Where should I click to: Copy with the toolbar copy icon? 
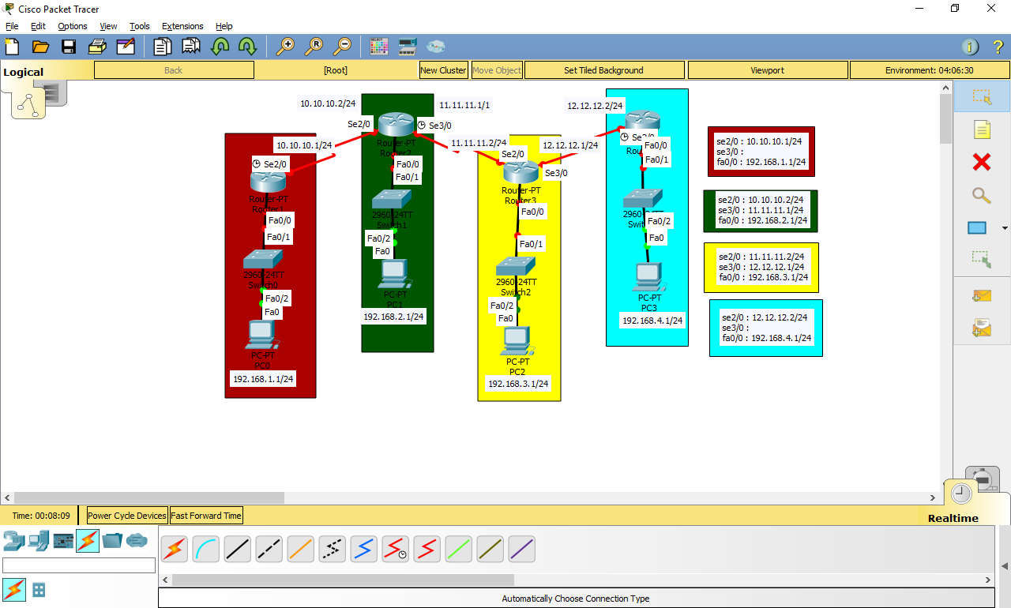163,47
